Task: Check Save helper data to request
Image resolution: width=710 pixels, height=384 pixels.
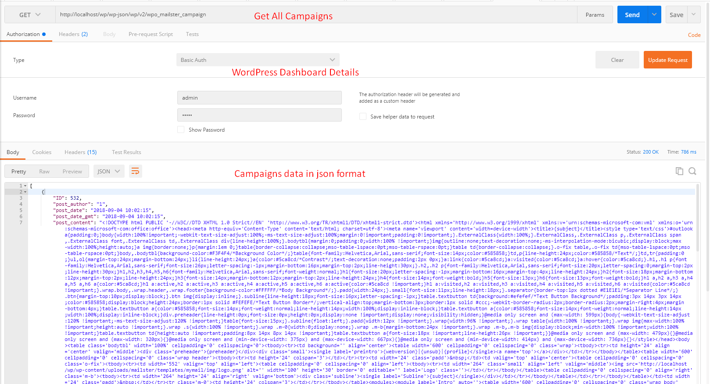Action: [363, 116]
